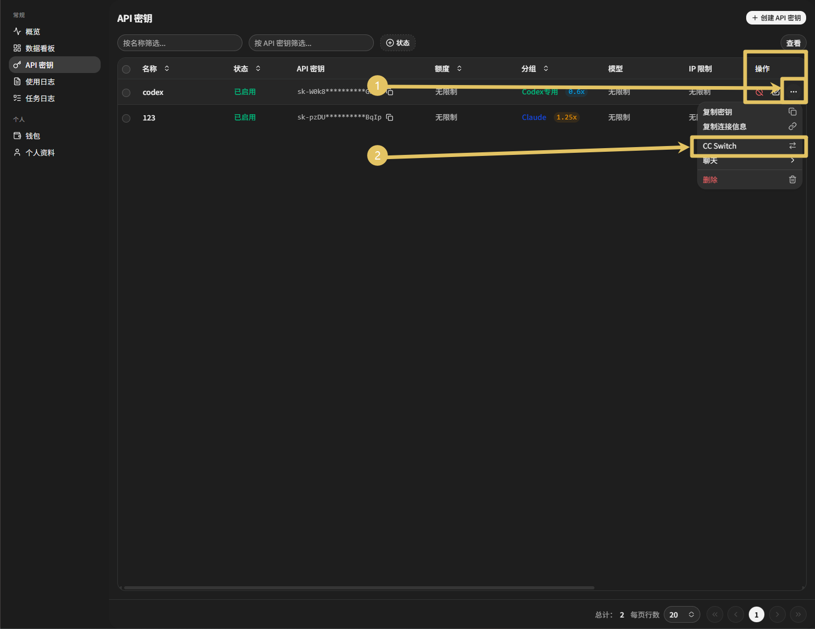815x629 pixels.
Task: Click the disable icon in codex row
Action: pos(759,92)
